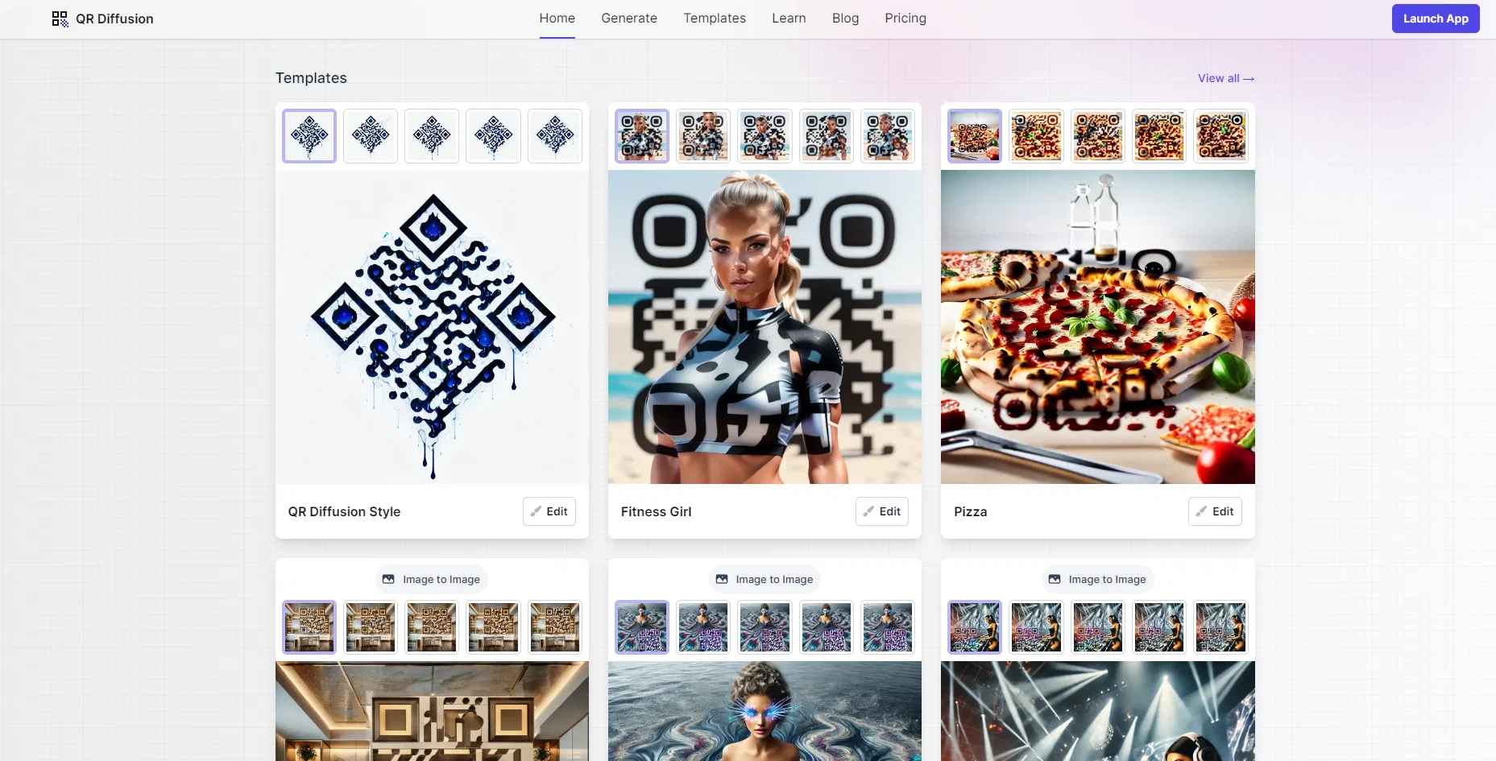Click image icon in DJ concert template badge

click(x=1055, y=579)
